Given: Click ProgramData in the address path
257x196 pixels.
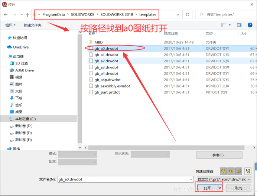Looking at the screenshot, I should coord(53,14).
